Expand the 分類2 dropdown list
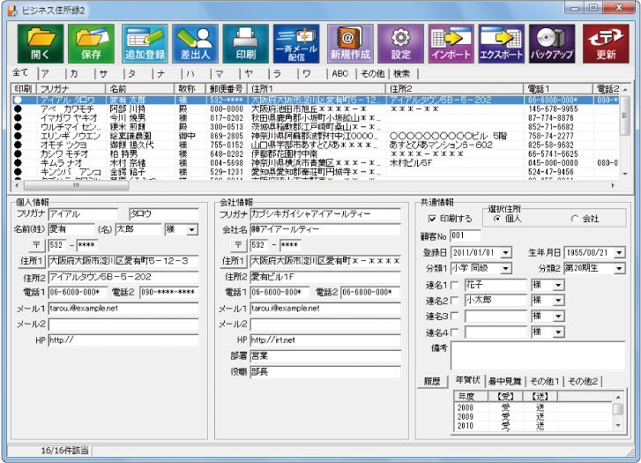The width and height of the screenshot is (641, 463). pyautogui.click(x=620, y=268)
